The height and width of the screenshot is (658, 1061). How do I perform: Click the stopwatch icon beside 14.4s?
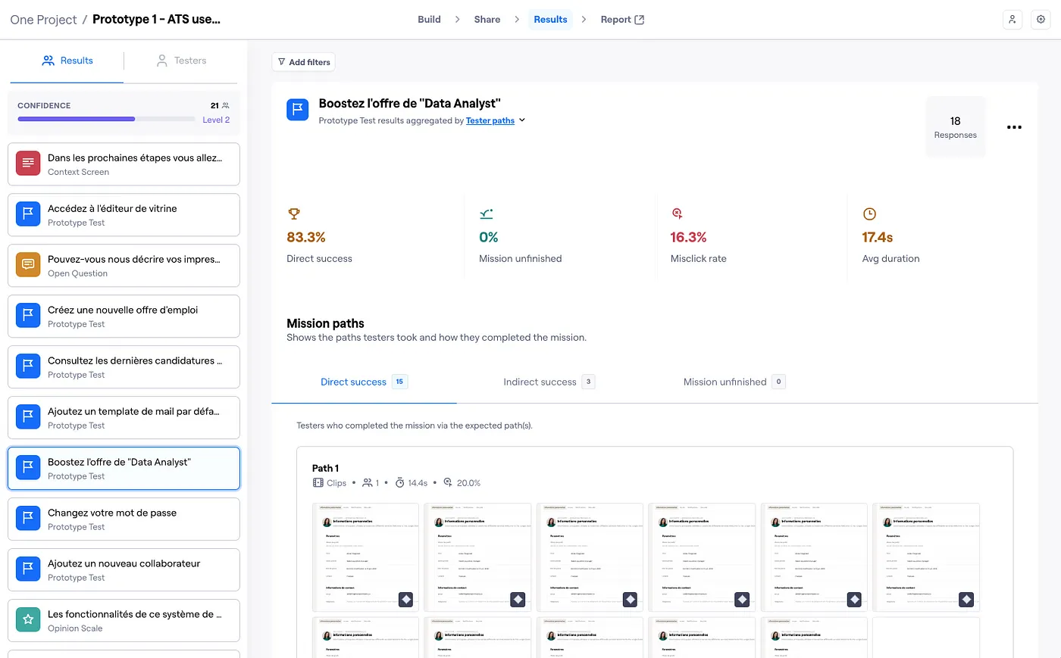[400, 483]
